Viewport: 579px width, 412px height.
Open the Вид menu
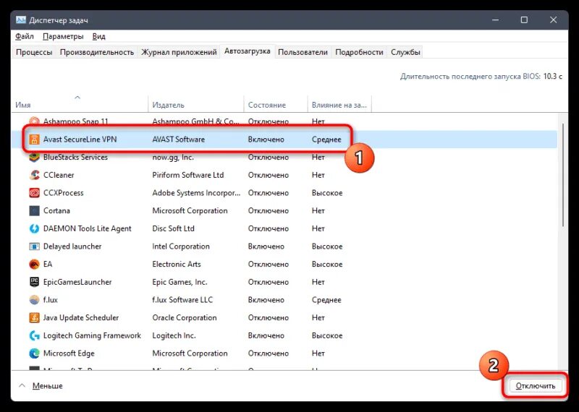pos(98,37)
